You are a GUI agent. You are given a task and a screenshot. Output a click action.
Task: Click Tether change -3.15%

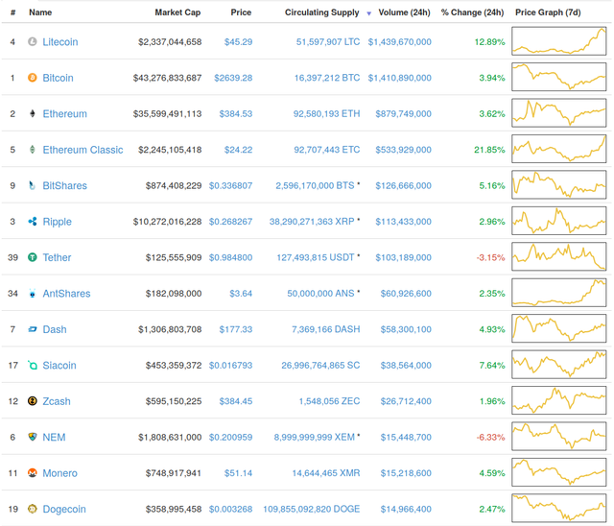(490, 257)
